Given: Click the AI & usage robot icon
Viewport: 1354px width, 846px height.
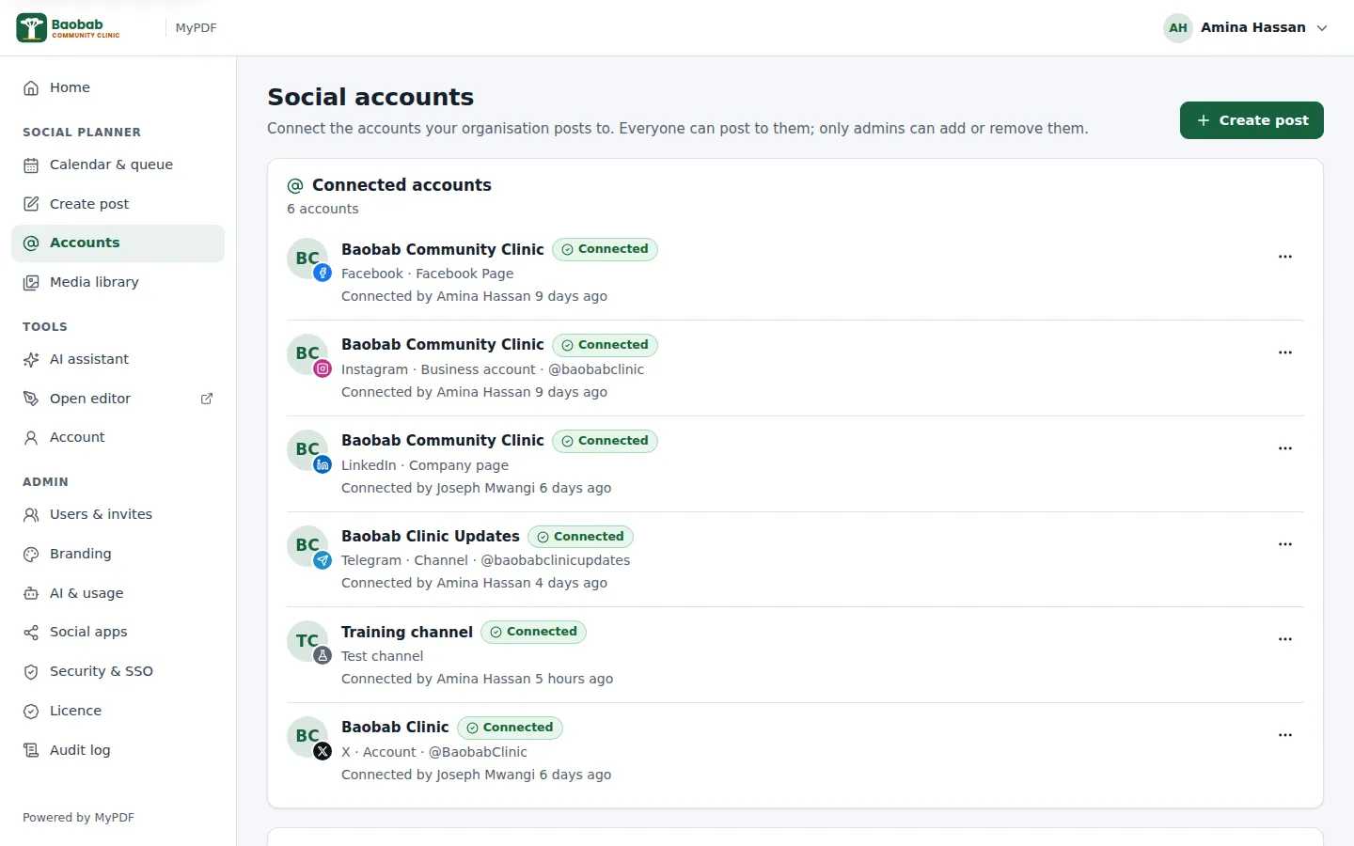Looking at the screenshot, I should tap(31, 593).
